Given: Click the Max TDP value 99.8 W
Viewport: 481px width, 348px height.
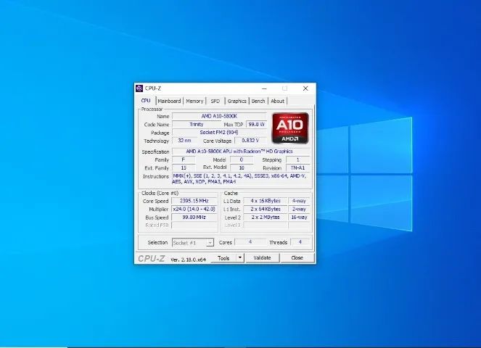Looking at the screenshot, I should coord(256,125).
